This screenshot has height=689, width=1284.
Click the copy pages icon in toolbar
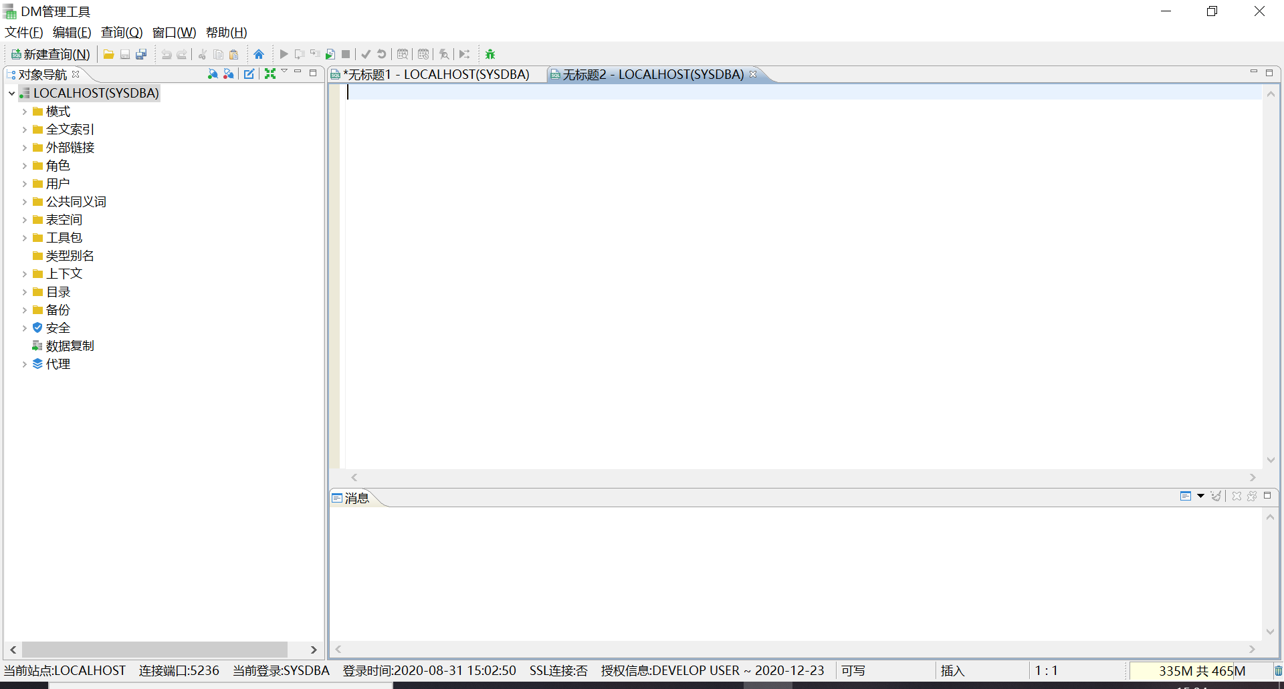click(218, 54)
